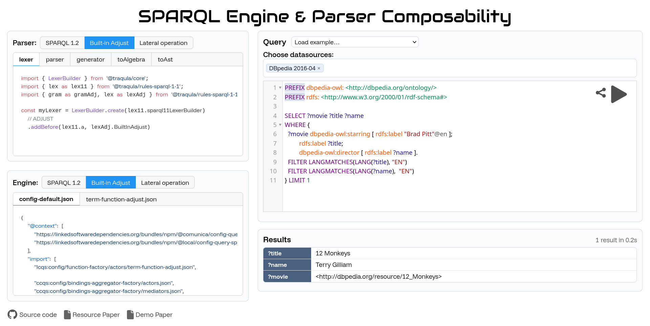650x326 pixels.
Task: Collapse the code fold on line 1
Action: [280, 87]
